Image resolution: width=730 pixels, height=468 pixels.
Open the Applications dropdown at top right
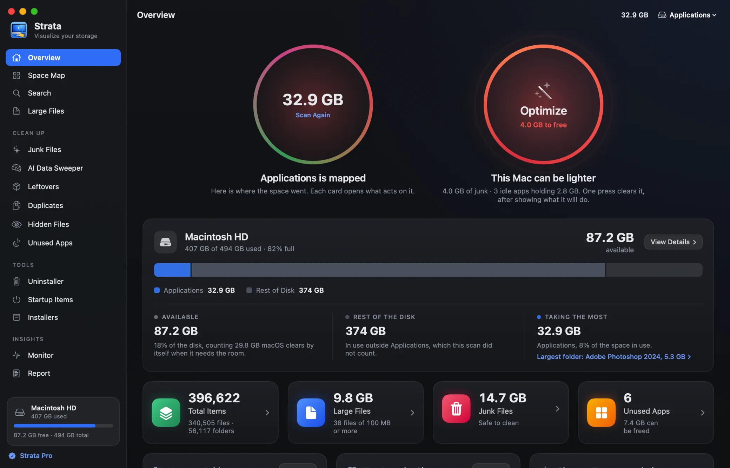(687, 15)
